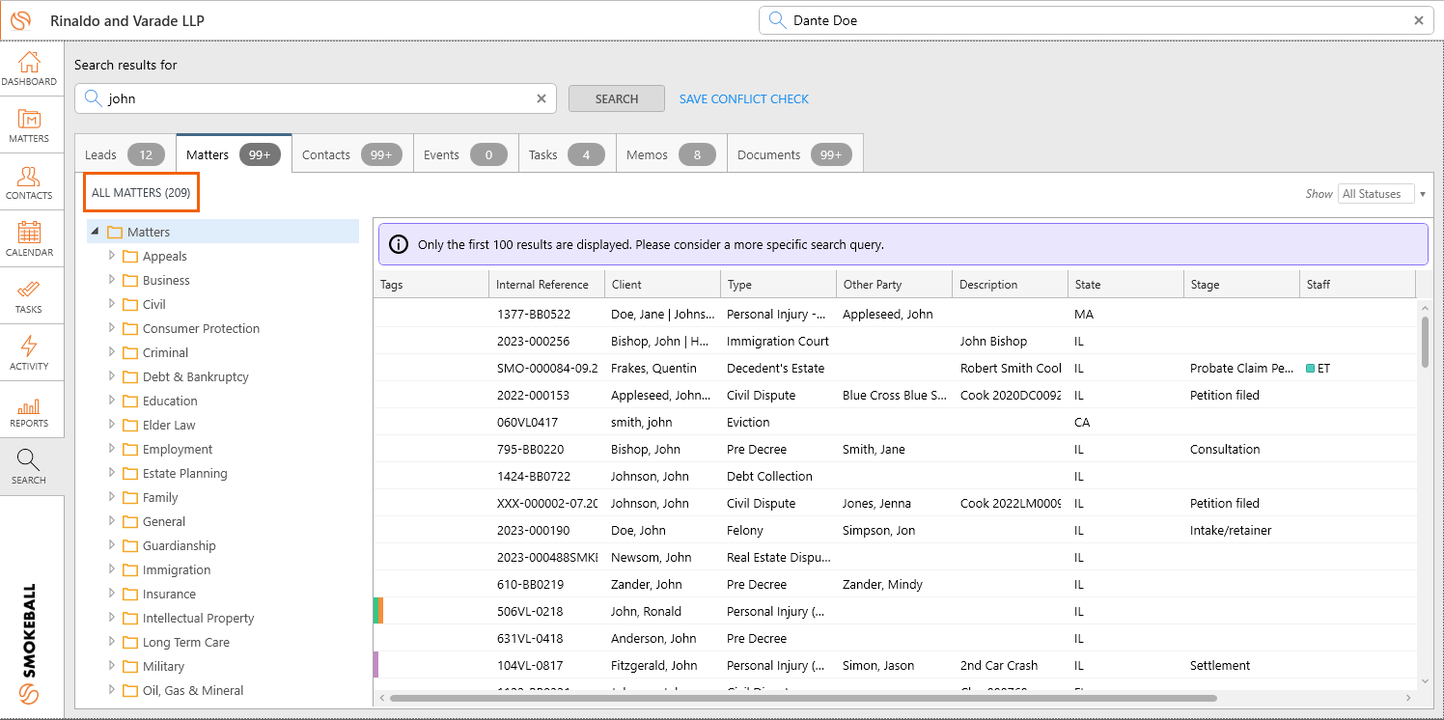Open the Activity sidebar icon
The image size is (1444, 720).
click(x=29, y=353)
